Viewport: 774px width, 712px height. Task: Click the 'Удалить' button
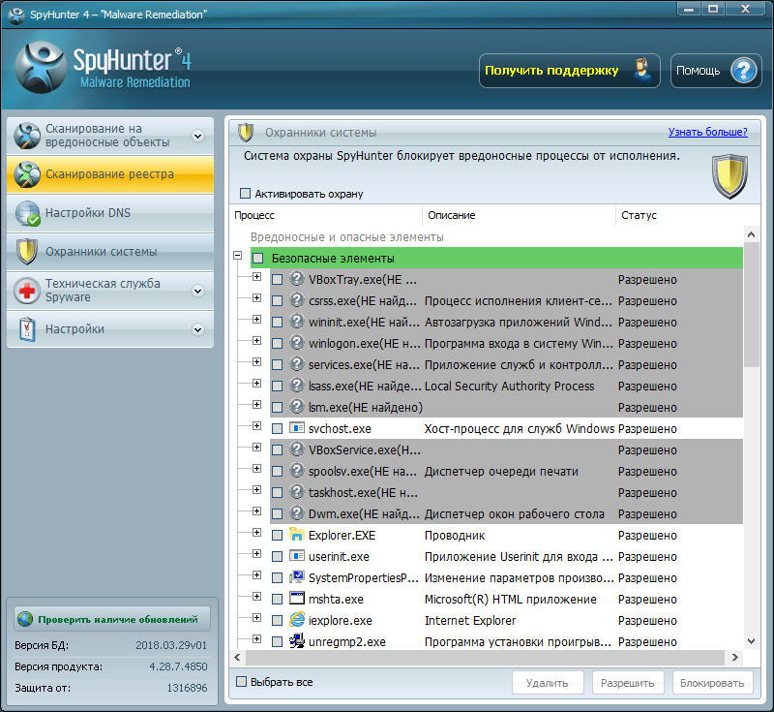click(x=548, y=683)
